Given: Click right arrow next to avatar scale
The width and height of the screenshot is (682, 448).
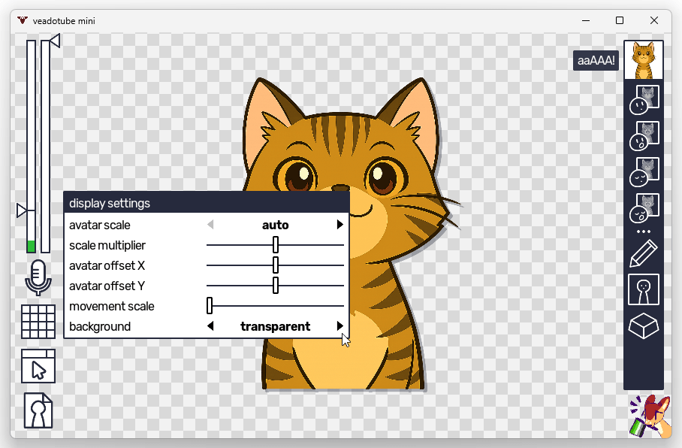Looking at the screenshot, I should [x=340, y=225].
